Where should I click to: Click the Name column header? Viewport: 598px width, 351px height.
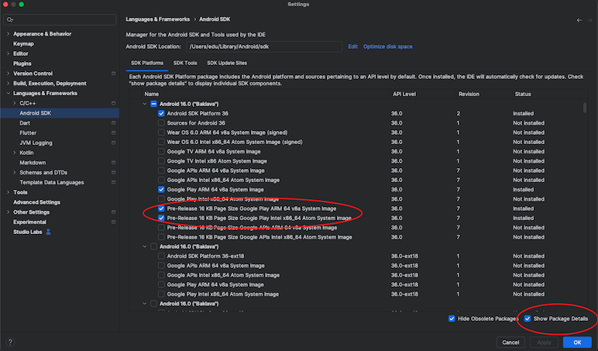click(x=151, y=94)
